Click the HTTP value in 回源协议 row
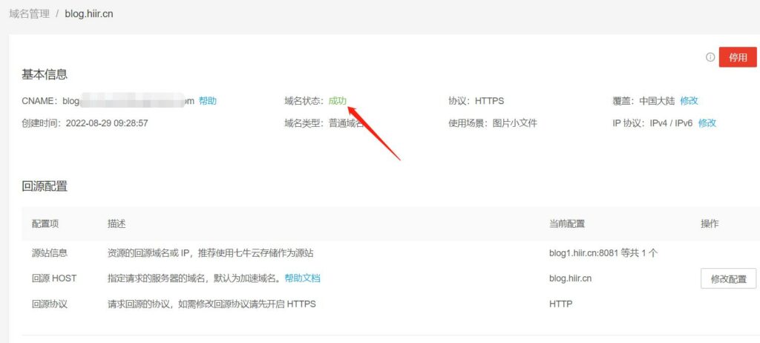The width and height of the screenshot is (760, 343). pos(561,304)
